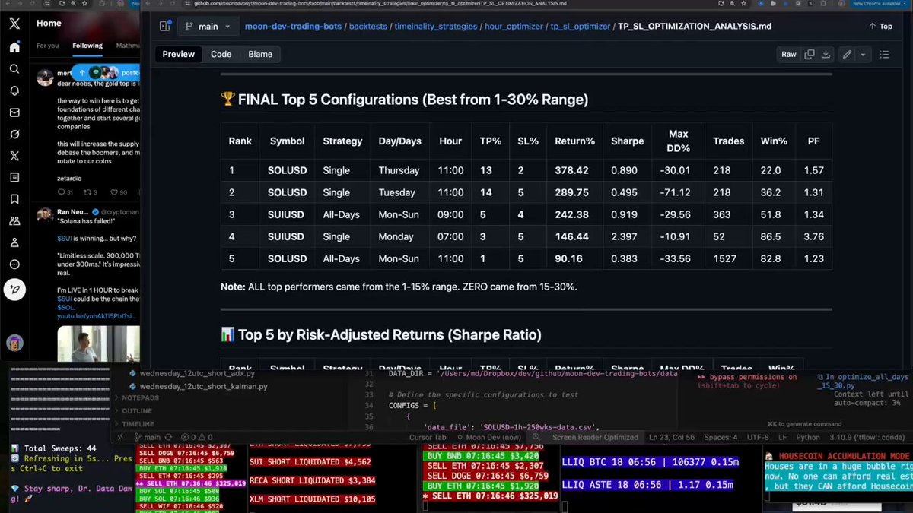Switch to the Blame tab
Image resolution: width=913 pixels, height=513 pixels.
point(260,54)
